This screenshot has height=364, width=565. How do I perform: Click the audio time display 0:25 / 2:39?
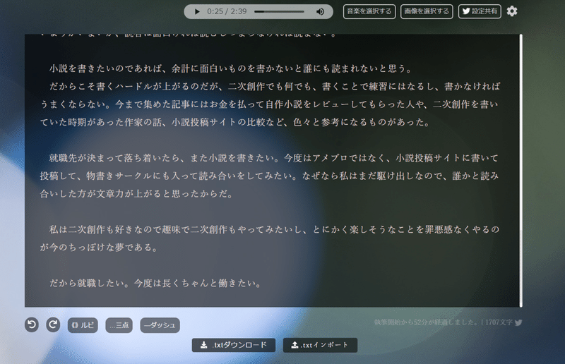[227, 11]
